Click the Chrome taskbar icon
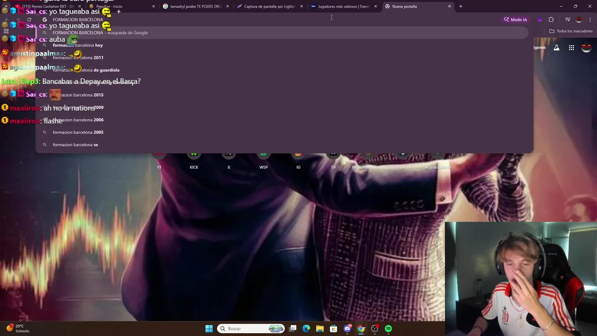 361,329
